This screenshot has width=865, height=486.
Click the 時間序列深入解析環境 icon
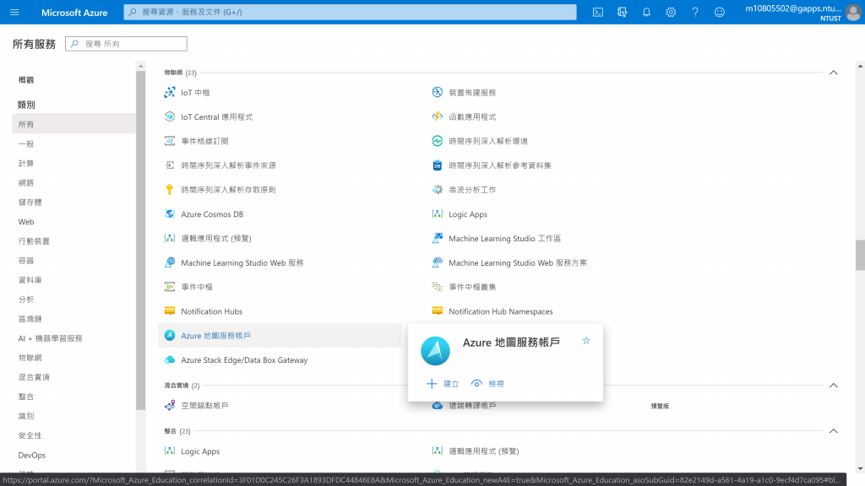(x=437, y=141)
